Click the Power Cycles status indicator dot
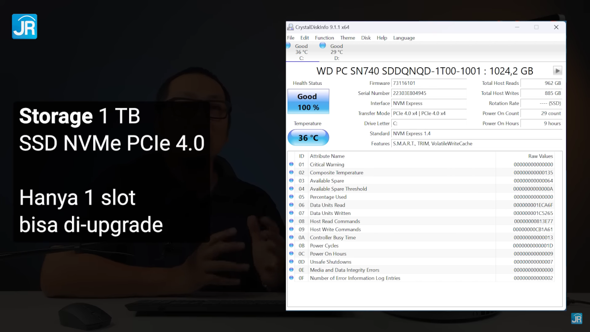Screen dimensions: 590x332 [291, 246]
